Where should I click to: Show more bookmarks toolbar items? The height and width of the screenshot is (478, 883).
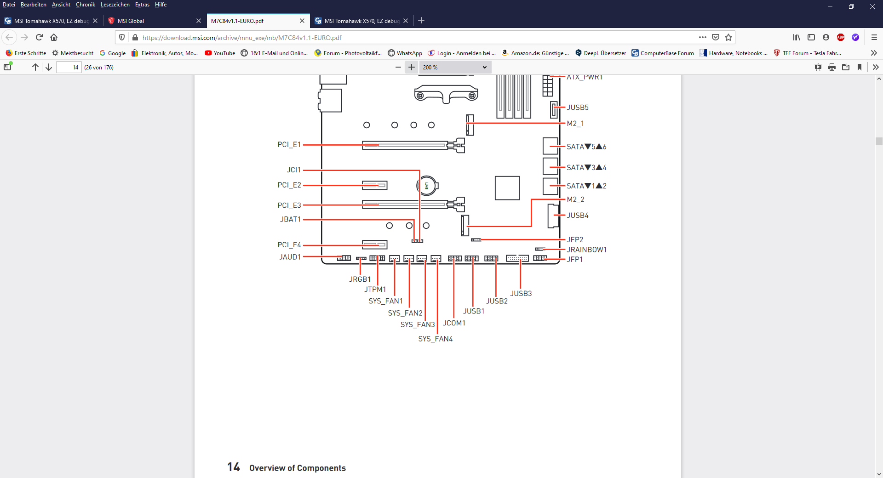(874, 53)
